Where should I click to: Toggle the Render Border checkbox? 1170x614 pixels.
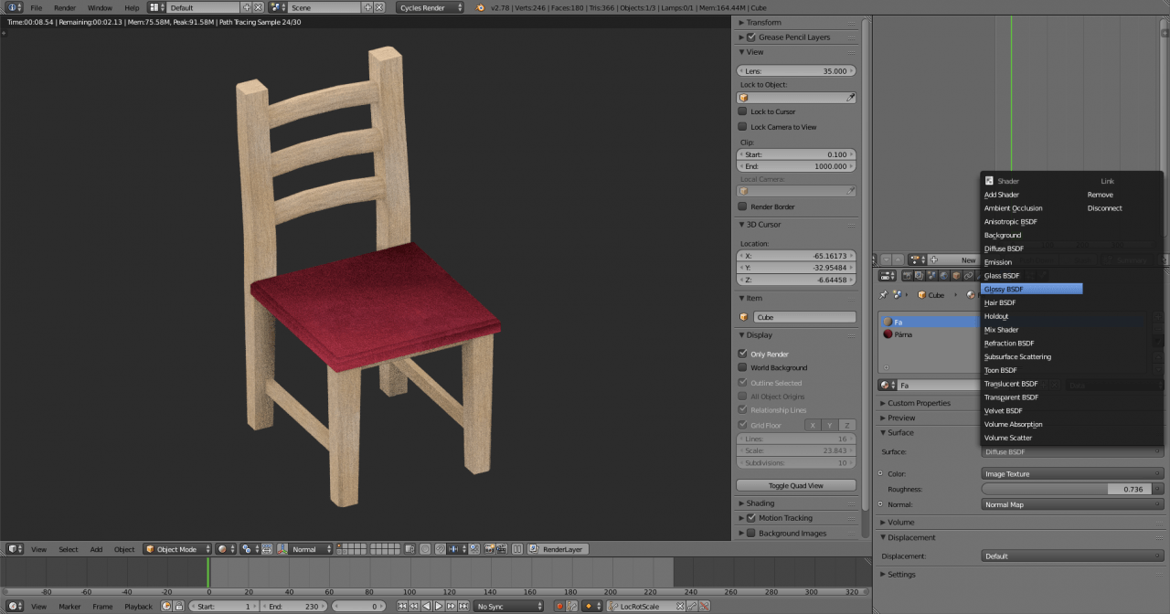pos(743,206)
